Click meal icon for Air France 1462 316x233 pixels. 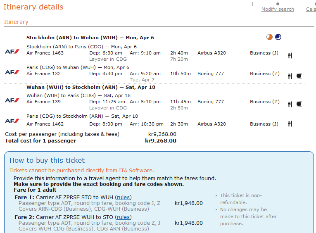pos(290,124)
